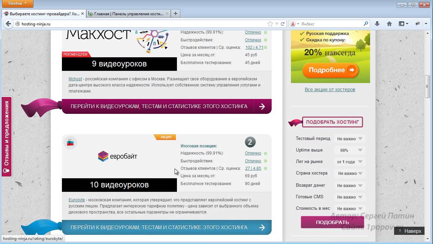433x244 pixels.
Task: Click the rightmost toolbar add-on icon
Action: 418,24
